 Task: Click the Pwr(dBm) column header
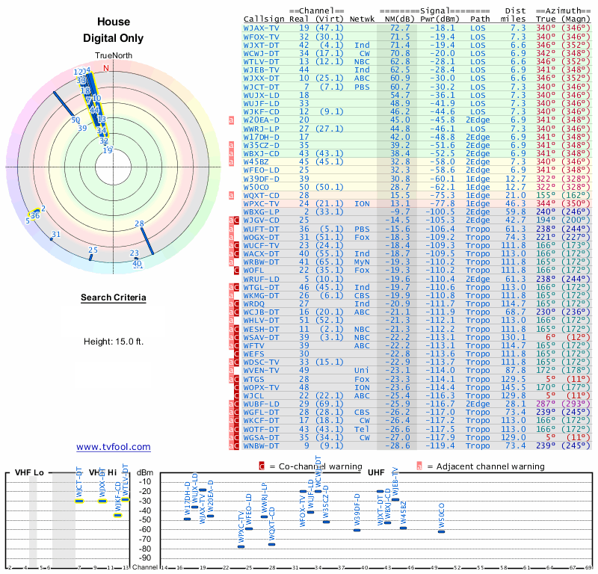(440, 19)
